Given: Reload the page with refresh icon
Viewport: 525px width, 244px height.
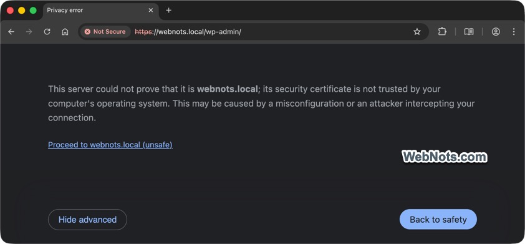Looking at the screenshot, I should [x=47, y=31].
